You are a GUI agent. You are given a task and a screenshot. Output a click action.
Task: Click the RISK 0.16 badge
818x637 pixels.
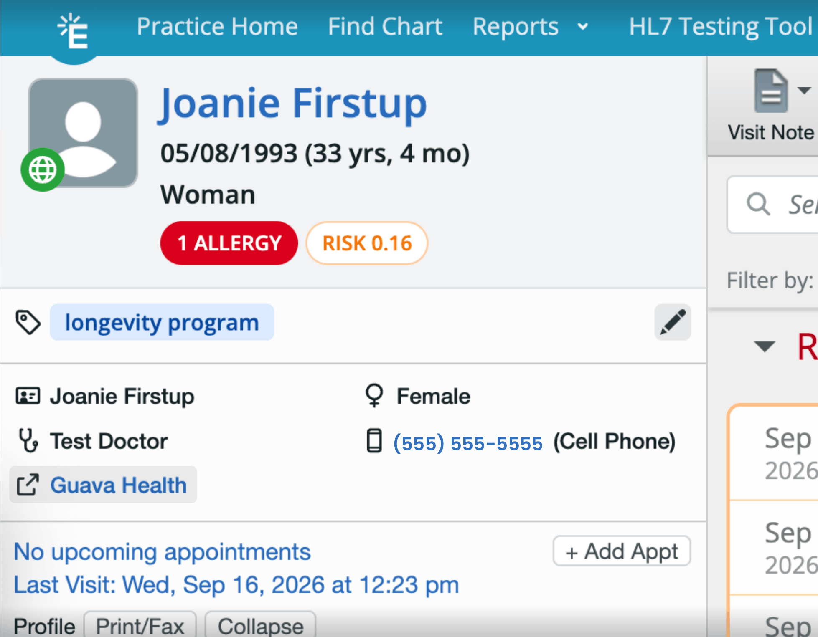pos(367,243)
